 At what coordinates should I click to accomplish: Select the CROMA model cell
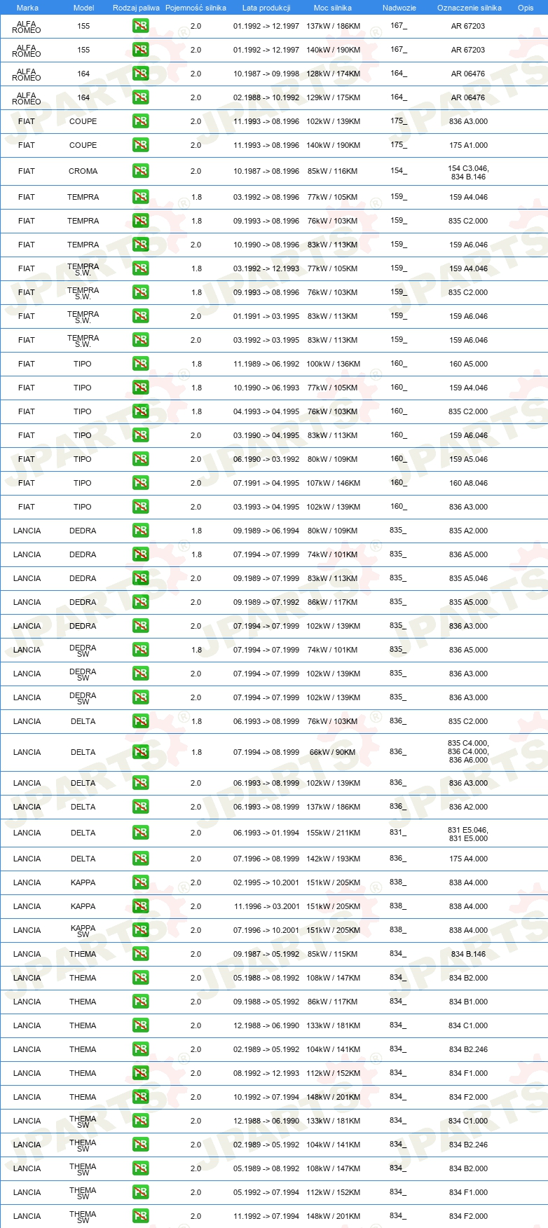click(x=83, y=171)
